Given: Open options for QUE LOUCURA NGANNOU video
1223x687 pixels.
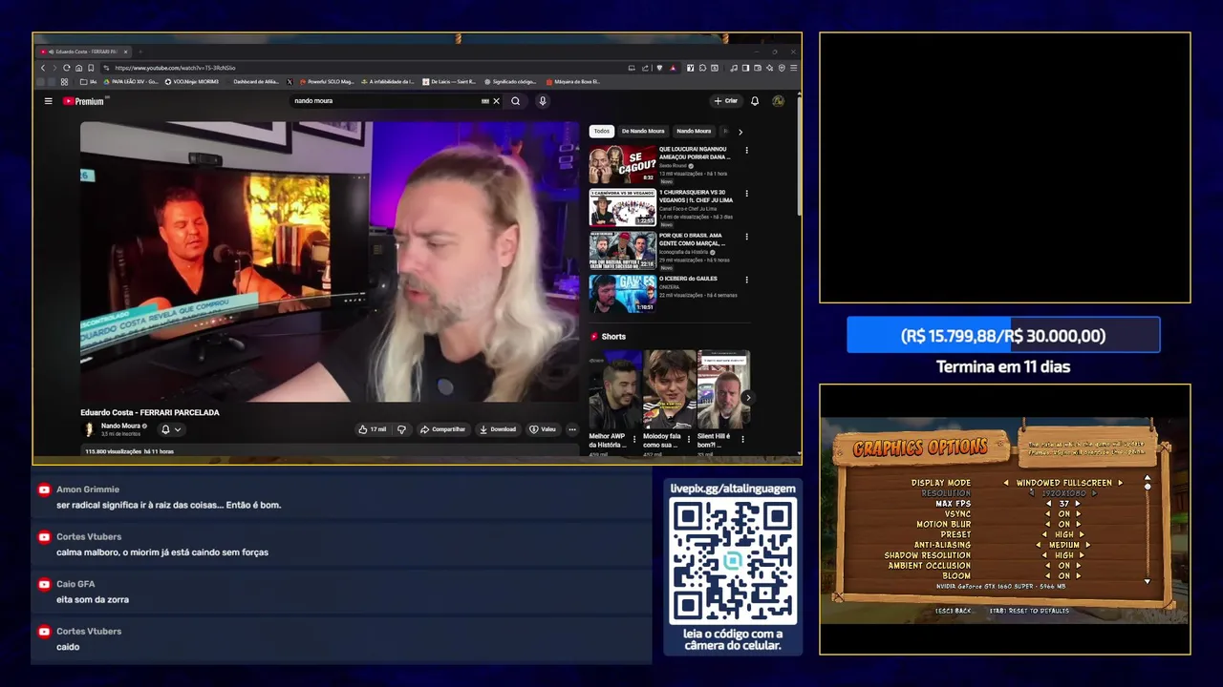Looking at the screenshot, I should (746, 151).
